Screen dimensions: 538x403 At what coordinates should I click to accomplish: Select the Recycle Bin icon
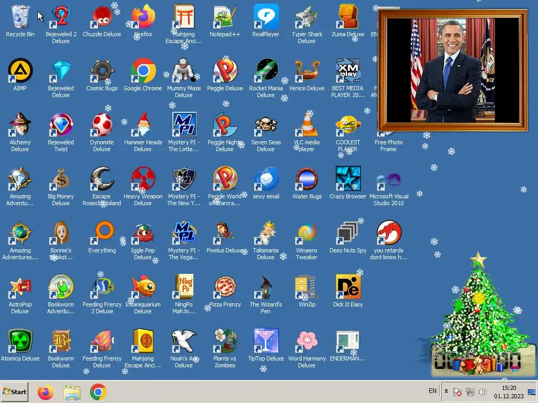20,16
